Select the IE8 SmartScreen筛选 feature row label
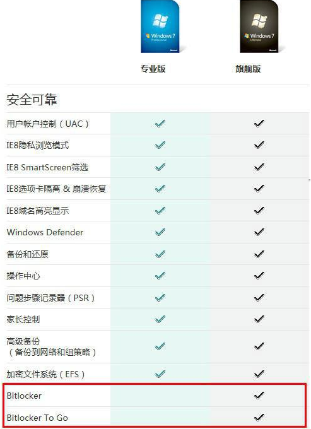 tap(47, 167)
